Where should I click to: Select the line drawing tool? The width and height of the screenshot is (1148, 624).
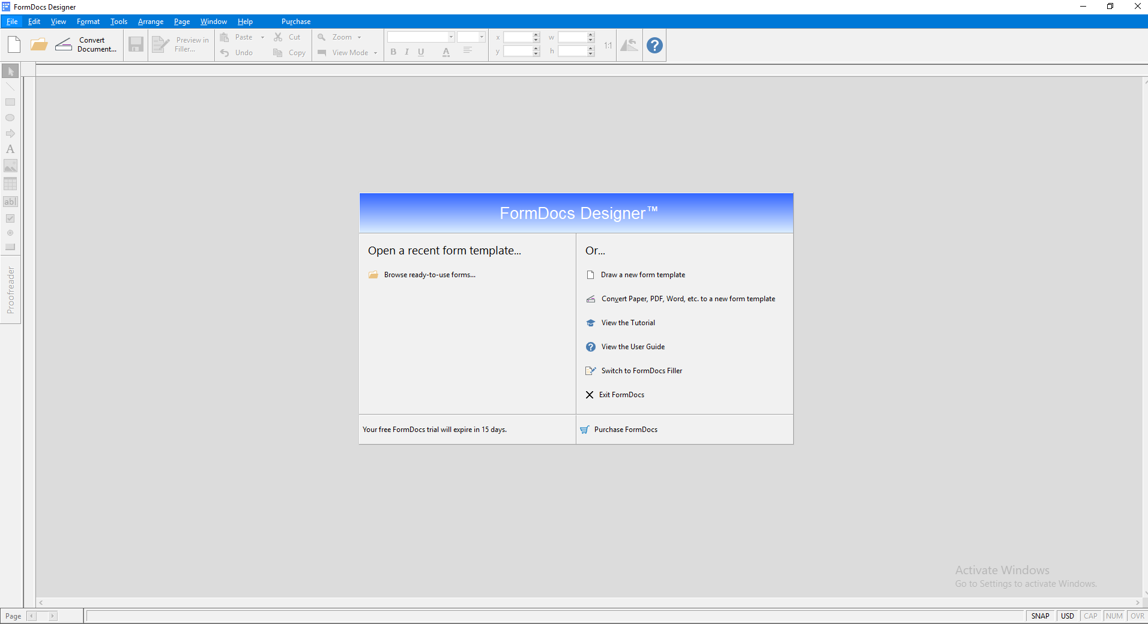point(10,87)
